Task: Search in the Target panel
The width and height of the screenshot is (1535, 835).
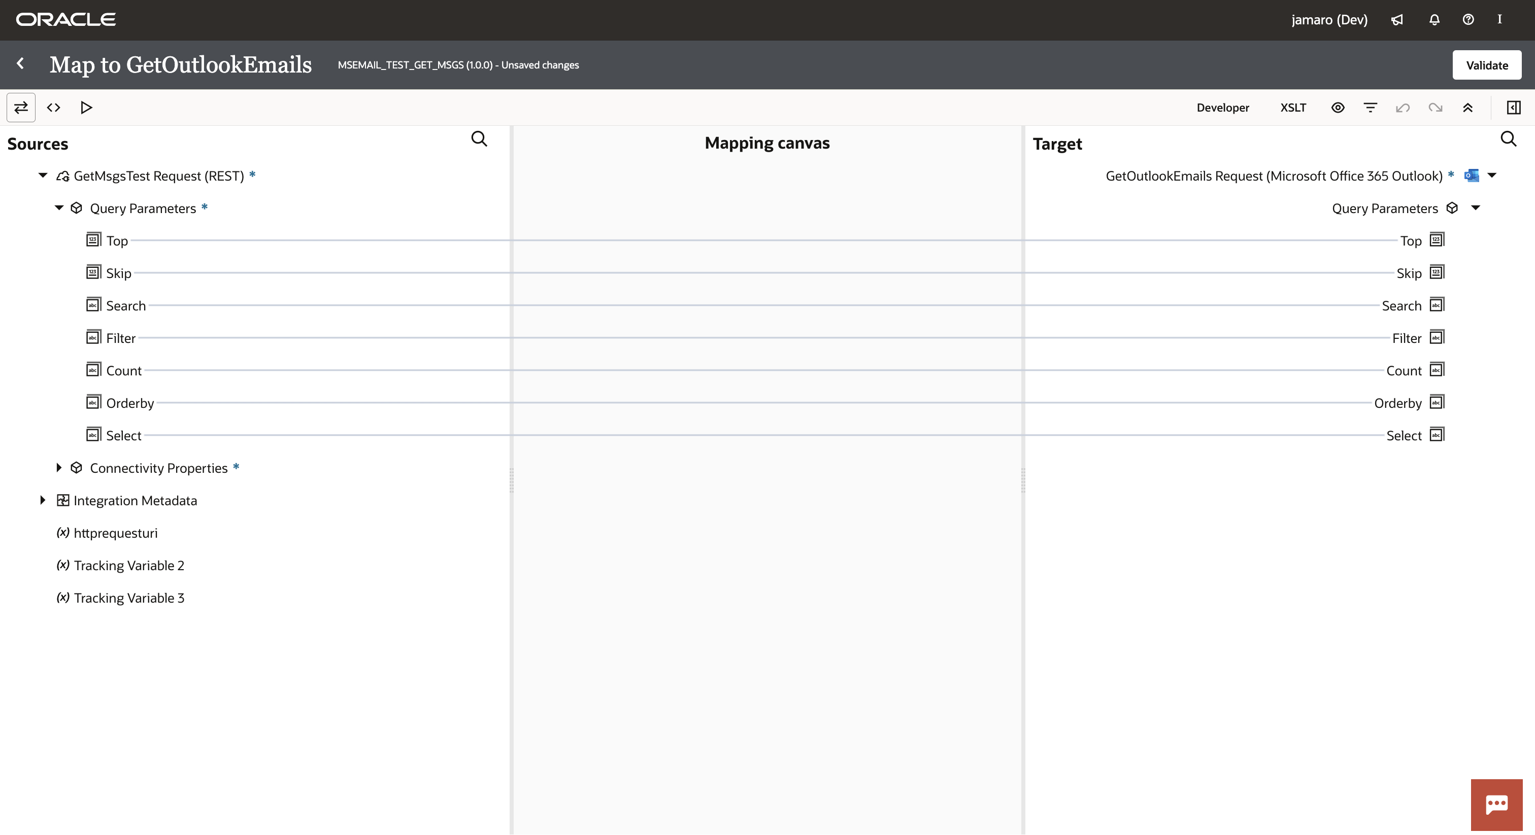Action: (x=1508, y=139)
